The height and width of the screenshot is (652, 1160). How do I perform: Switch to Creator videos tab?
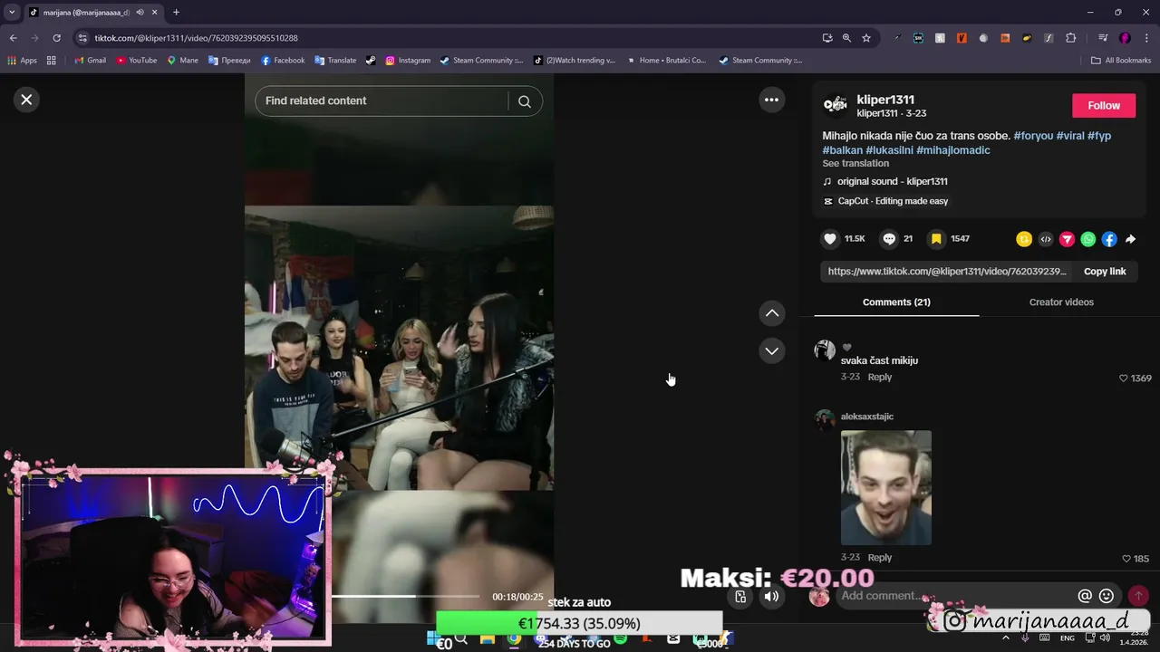point(1061,302)
